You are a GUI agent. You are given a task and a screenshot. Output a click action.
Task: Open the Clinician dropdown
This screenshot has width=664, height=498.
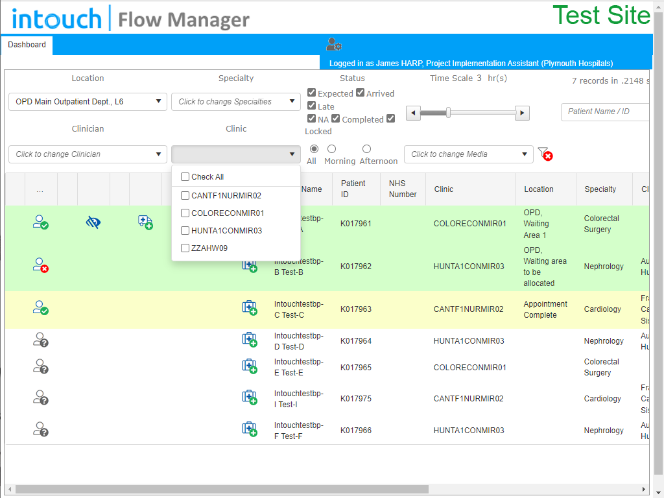[88, 154]
